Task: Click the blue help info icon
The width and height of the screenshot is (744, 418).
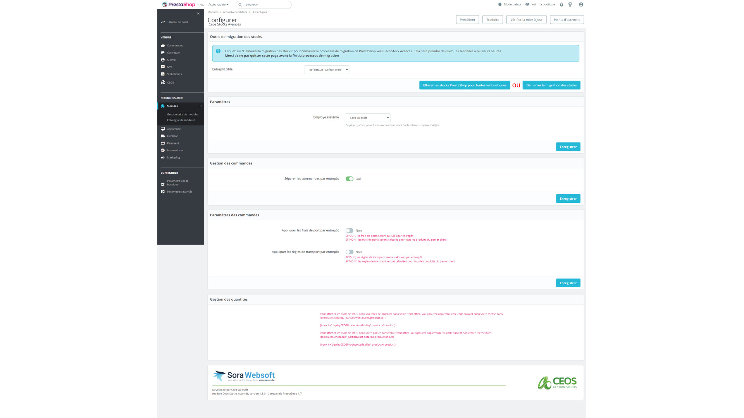Action: click(218, 51)
